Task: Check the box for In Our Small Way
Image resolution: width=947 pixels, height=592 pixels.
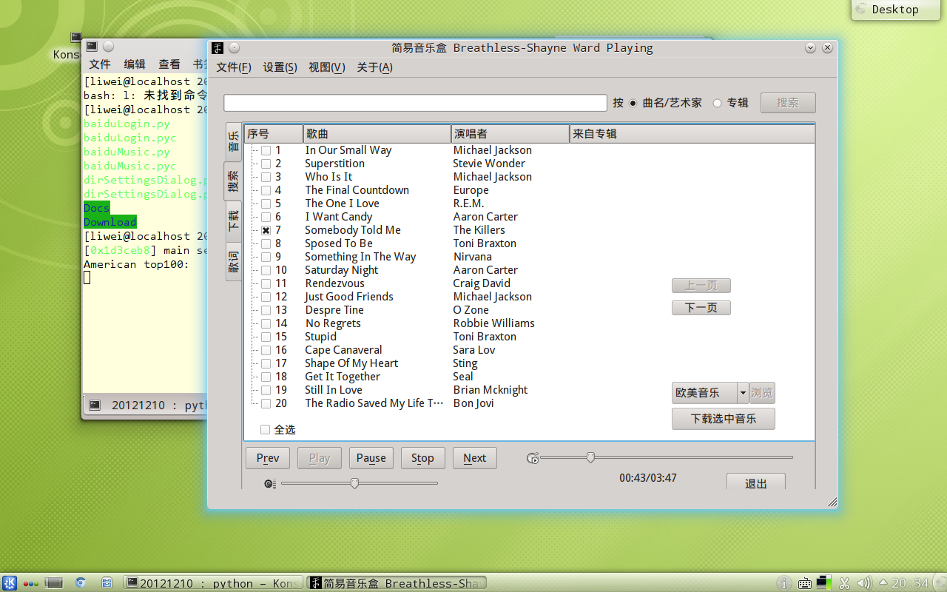Action: pyautogui.click(x=266, y=150)
